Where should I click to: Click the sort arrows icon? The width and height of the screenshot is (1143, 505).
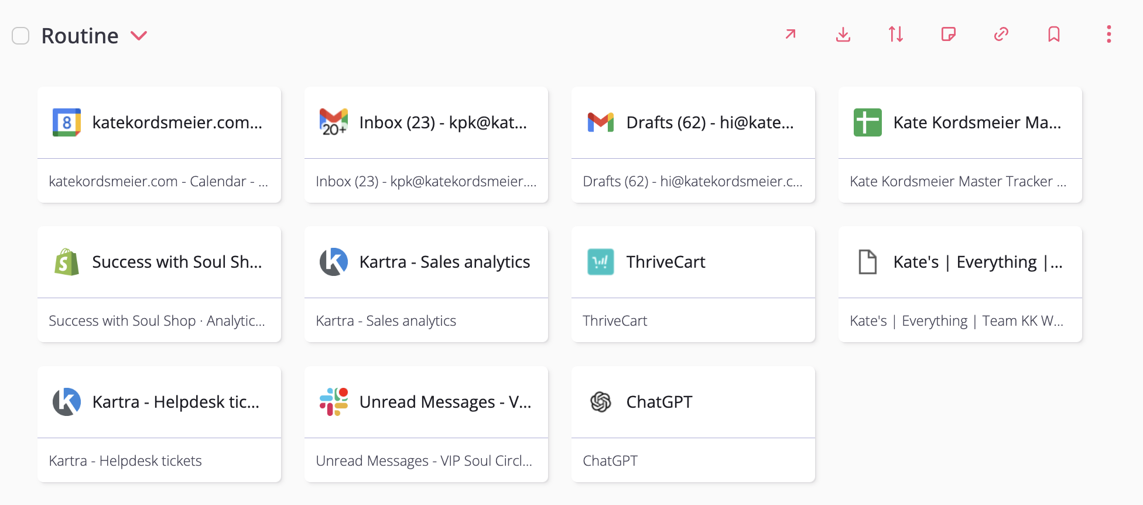click(x=896, y=34)
